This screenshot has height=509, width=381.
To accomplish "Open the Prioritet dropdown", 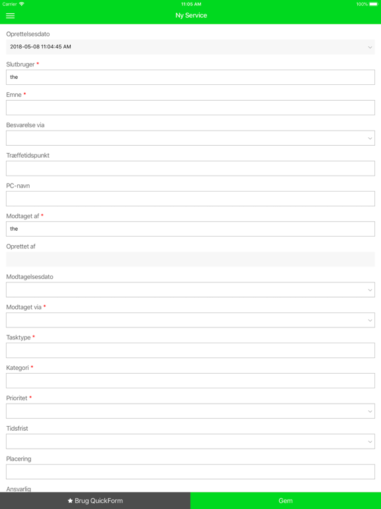I will tap(190, 411).
